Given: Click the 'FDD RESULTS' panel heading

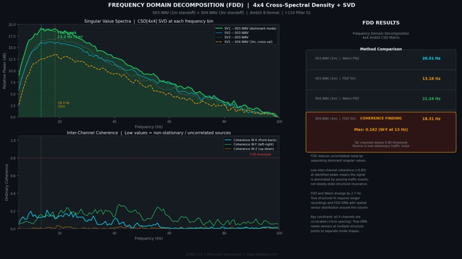Looking at the screenshot, I should click(381, 23).
